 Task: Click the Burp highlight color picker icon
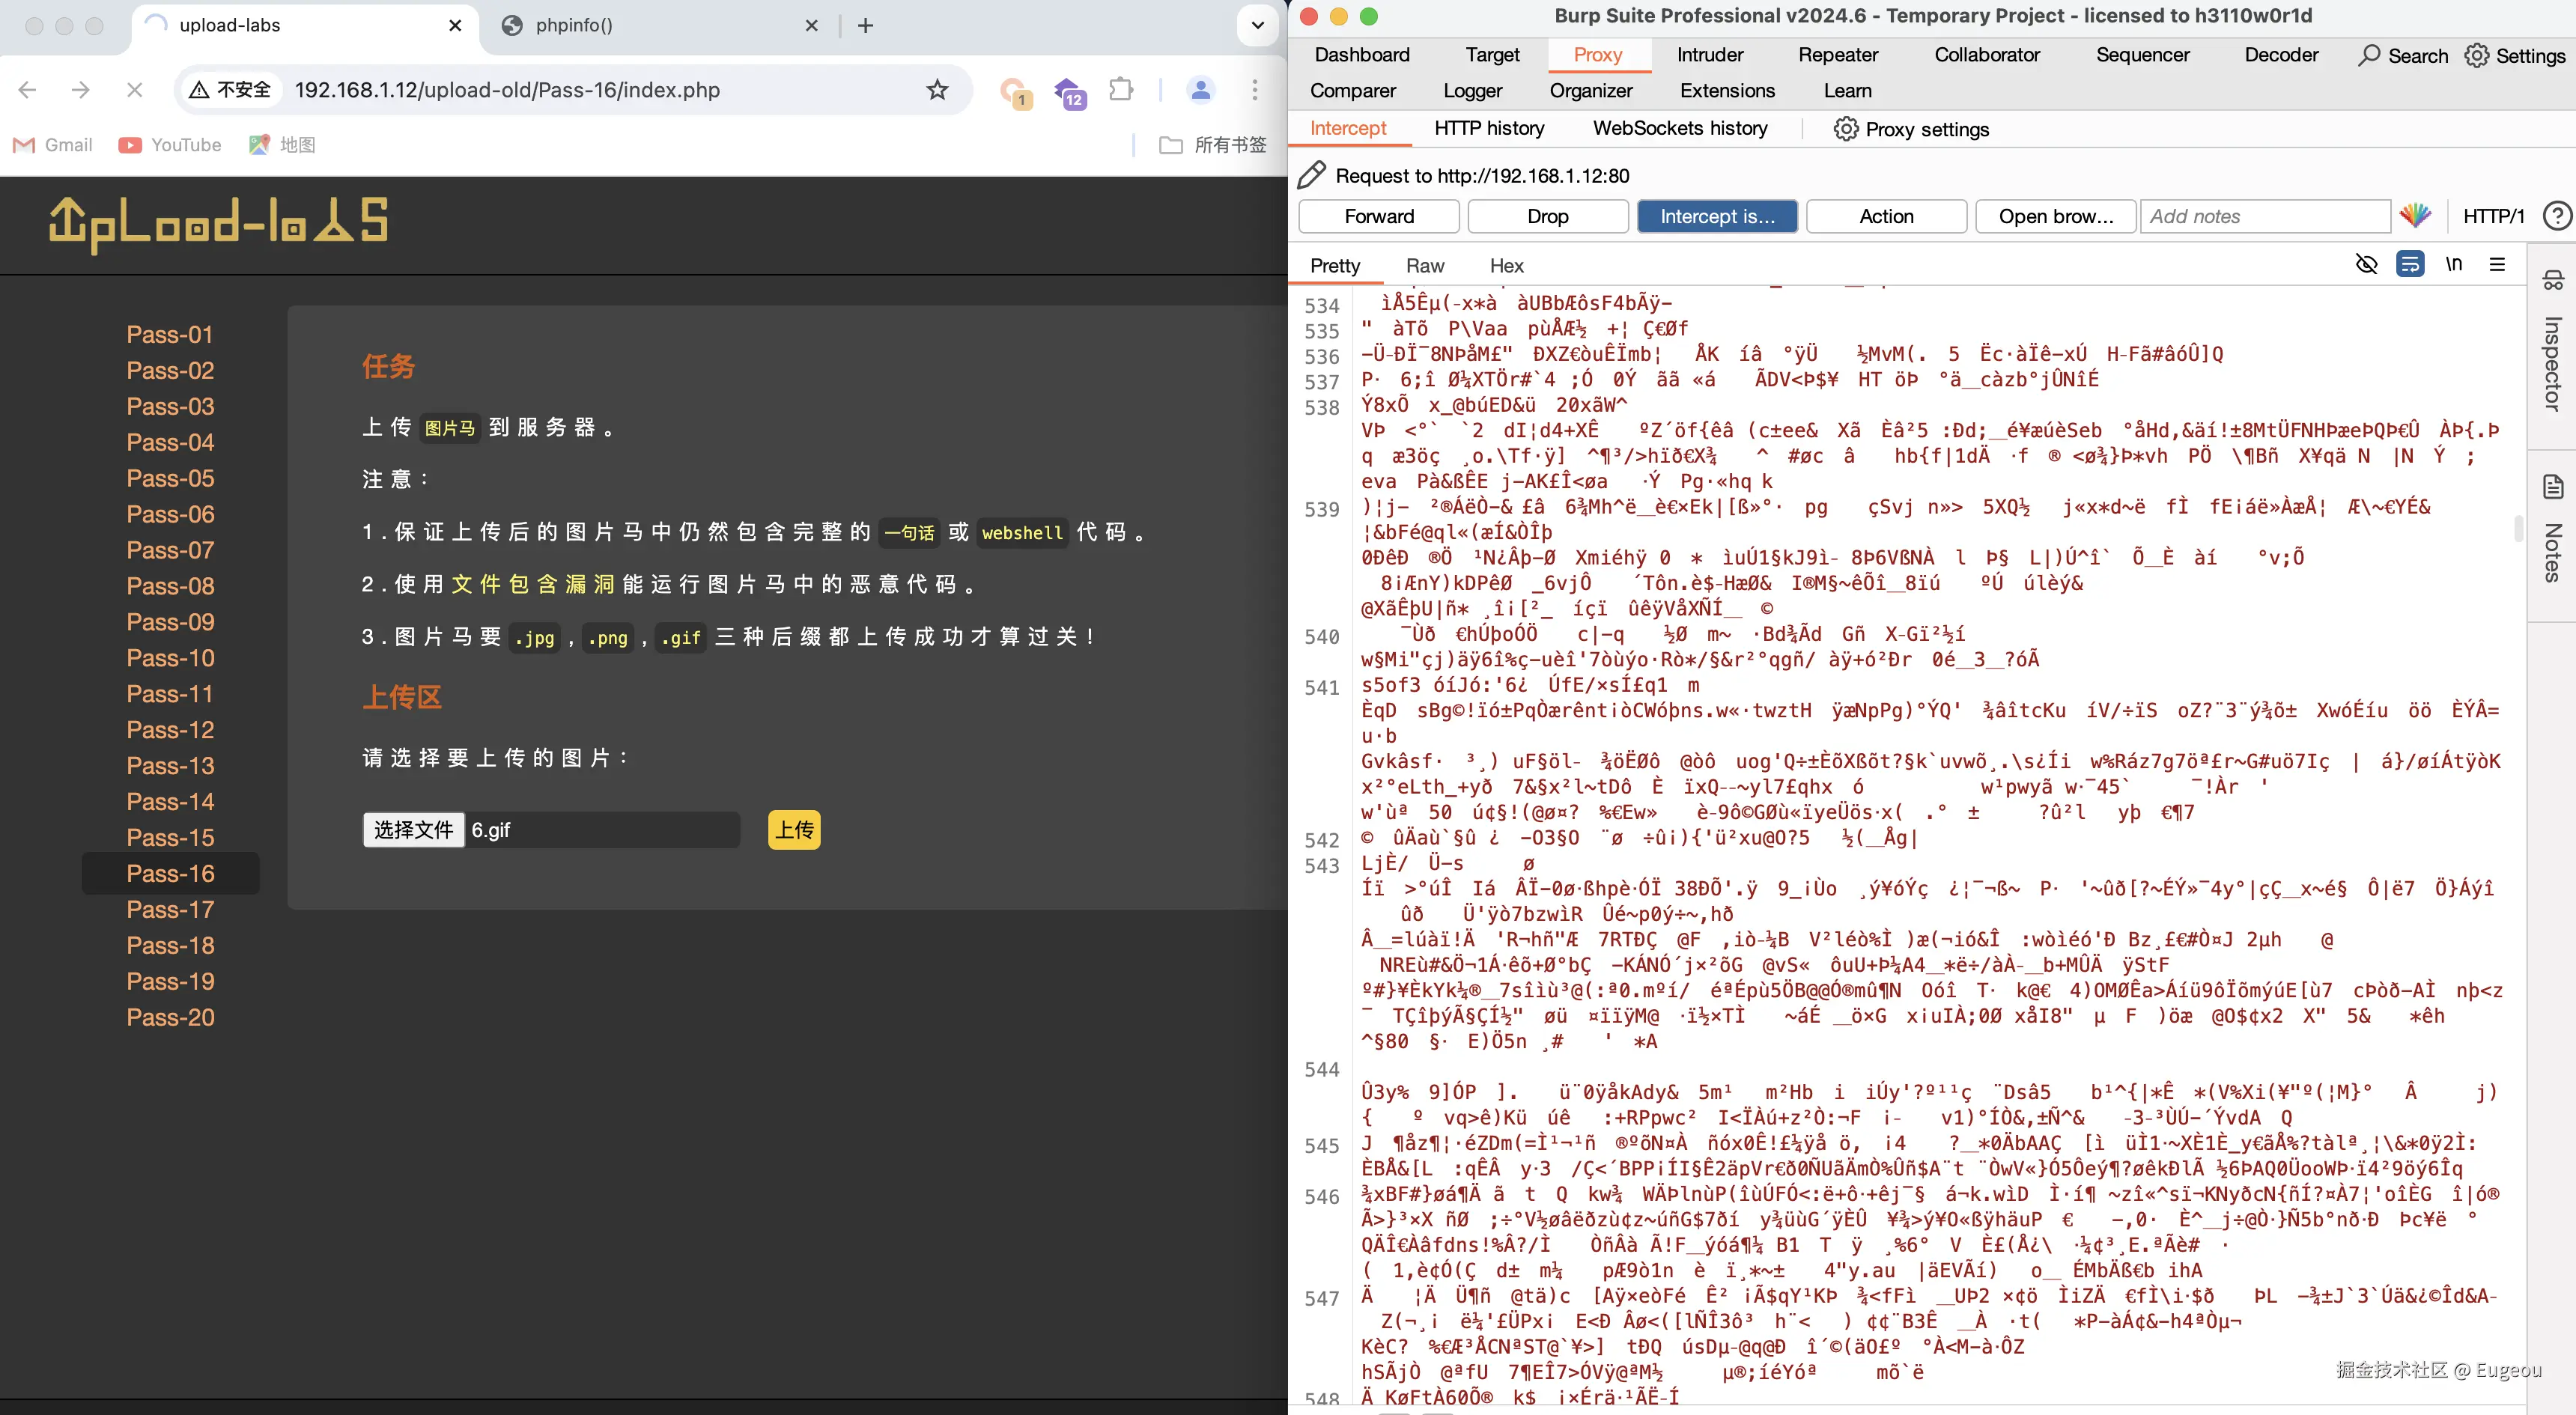pyautogui.click(x=2415, y=216)
